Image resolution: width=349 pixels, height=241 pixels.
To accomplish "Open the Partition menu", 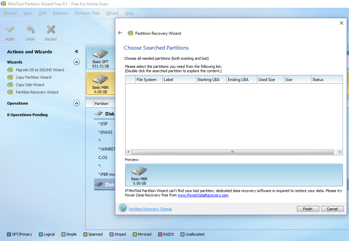I will point(61,13).
